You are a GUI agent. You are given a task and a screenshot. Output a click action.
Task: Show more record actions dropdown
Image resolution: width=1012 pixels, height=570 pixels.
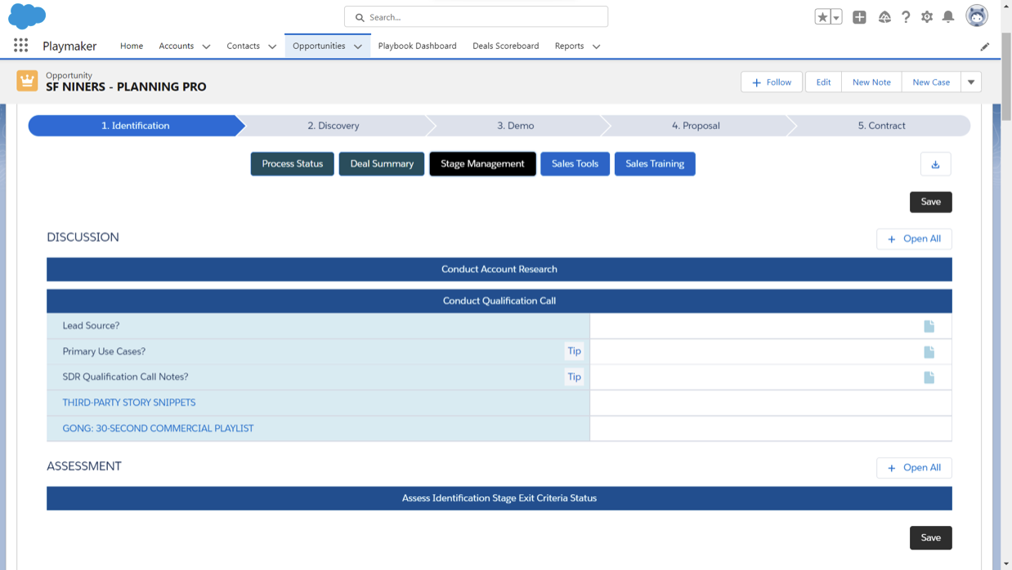[x=971, y=82]
